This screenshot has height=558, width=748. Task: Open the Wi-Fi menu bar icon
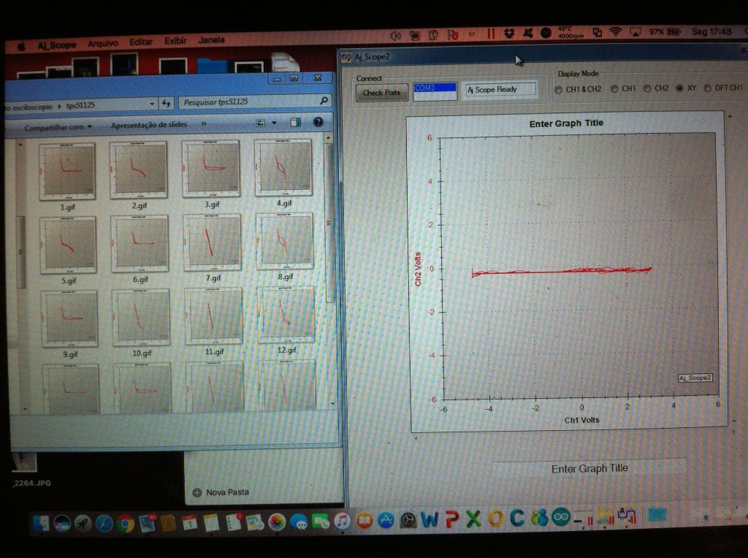click(615, 32)
